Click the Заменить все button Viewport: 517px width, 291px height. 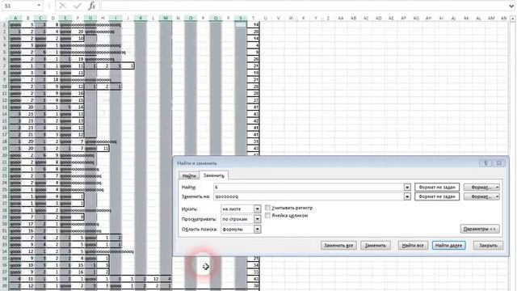(338, 245)
